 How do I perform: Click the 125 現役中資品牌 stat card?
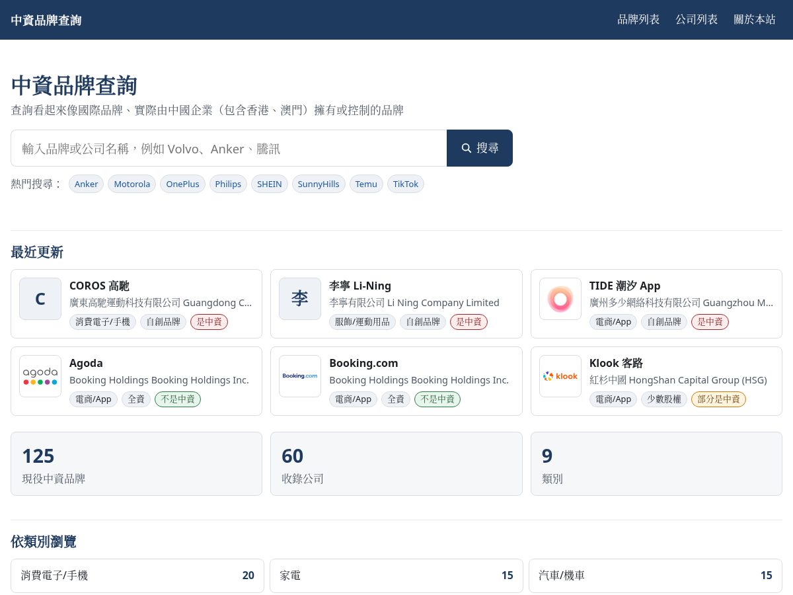(136, 463)
